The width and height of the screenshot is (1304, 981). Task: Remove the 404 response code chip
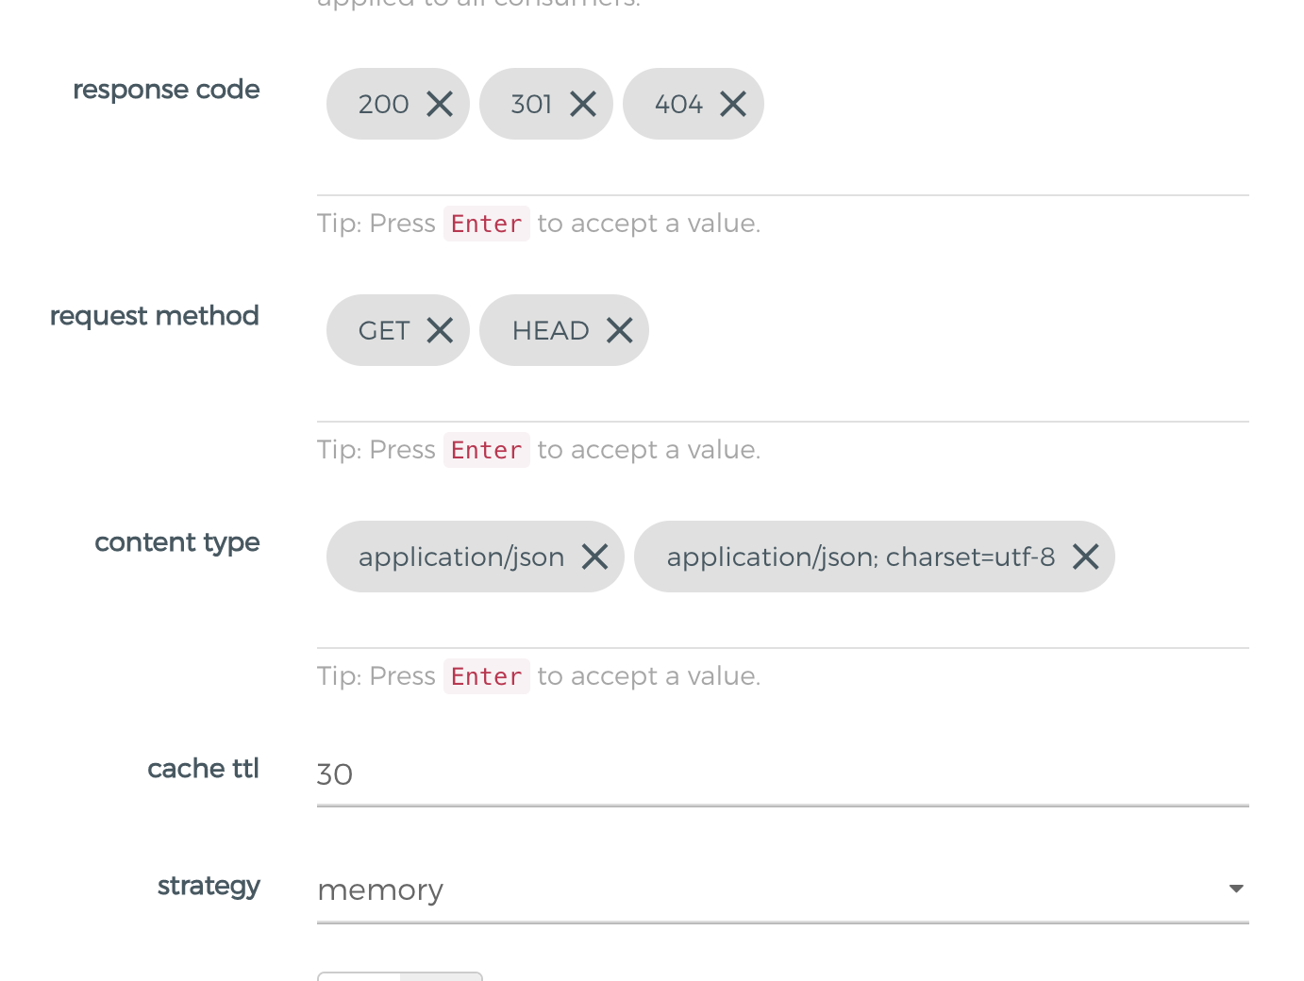733,104
